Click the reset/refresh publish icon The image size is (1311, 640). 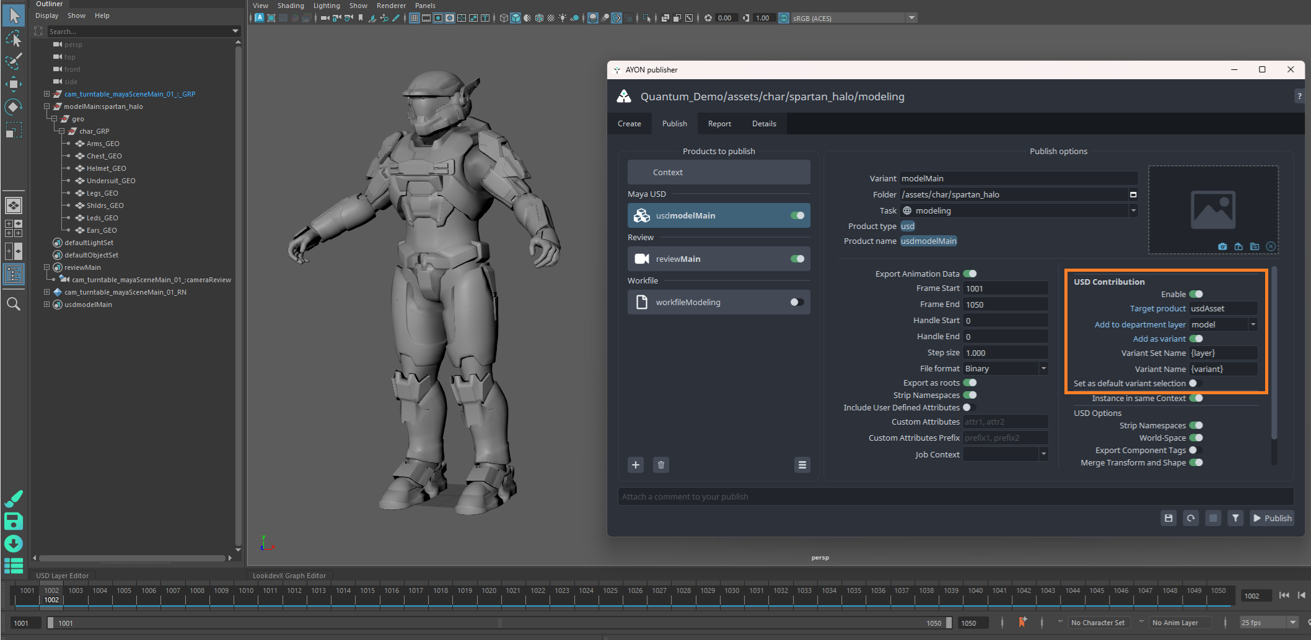[1190, 518]
